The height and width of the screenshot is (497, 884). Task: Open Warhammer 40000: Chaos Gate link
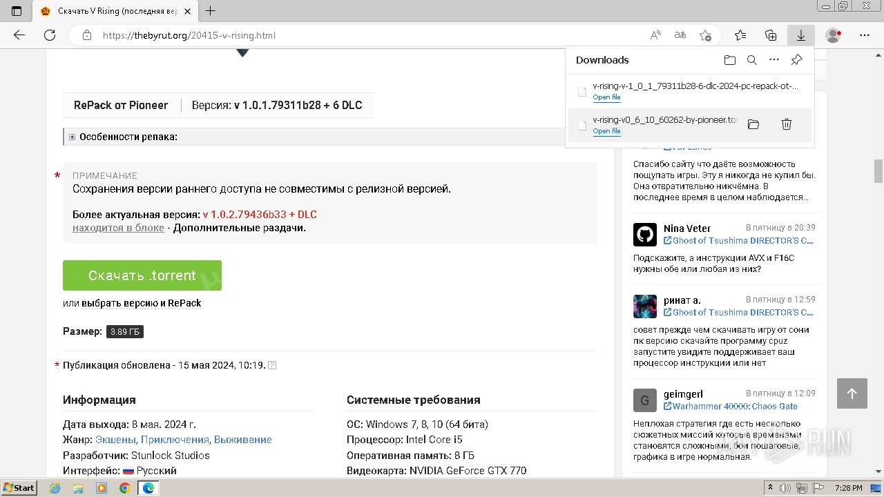tap(731, 407)
